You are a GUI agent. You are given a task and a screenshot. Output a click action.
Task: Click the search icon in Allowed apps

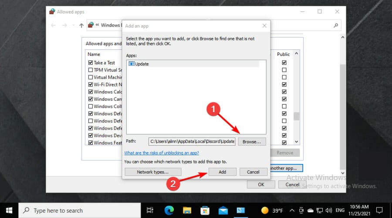pos(336,25)
